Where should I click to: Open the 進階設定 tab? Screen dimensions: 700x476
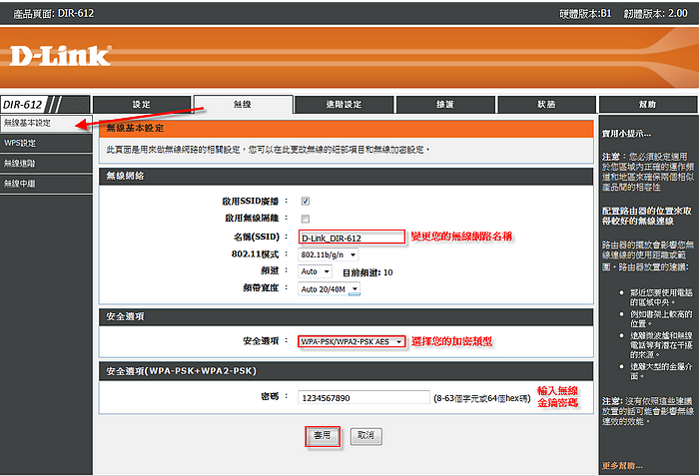pyautogui.click(x=344, y=105)
